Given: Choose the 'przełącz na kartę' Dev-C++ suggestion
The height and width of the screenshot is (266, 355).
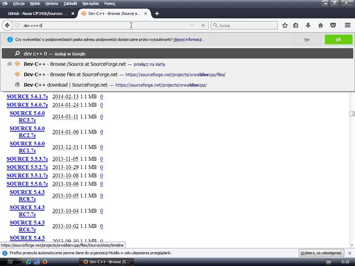Looking at the screenshot, I should [177, 64].
